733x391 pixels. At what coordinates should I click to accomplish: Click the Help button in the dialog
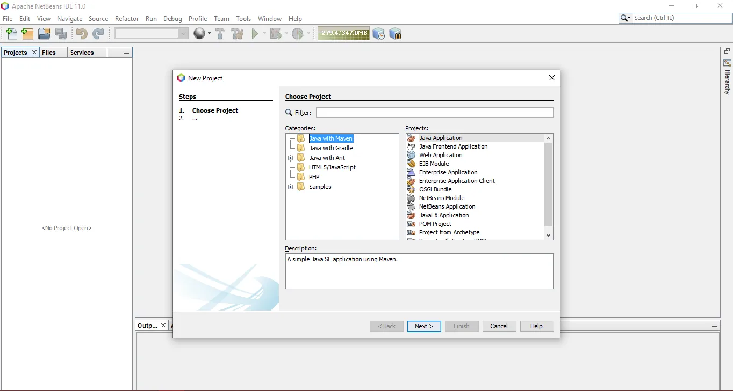tap(537, 326)
